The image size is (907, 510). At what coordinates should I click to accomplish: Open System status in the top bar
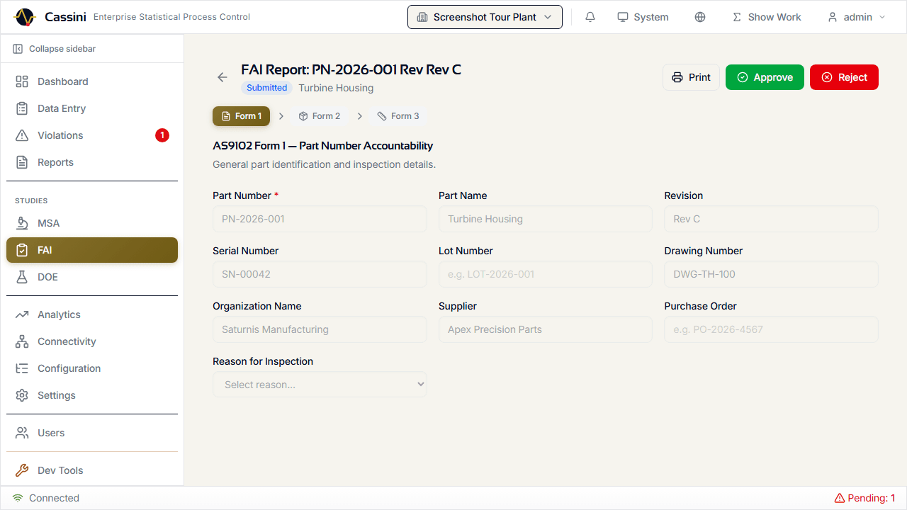642,16
